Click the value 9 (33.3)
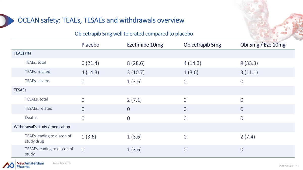 [x=251, y=63]
